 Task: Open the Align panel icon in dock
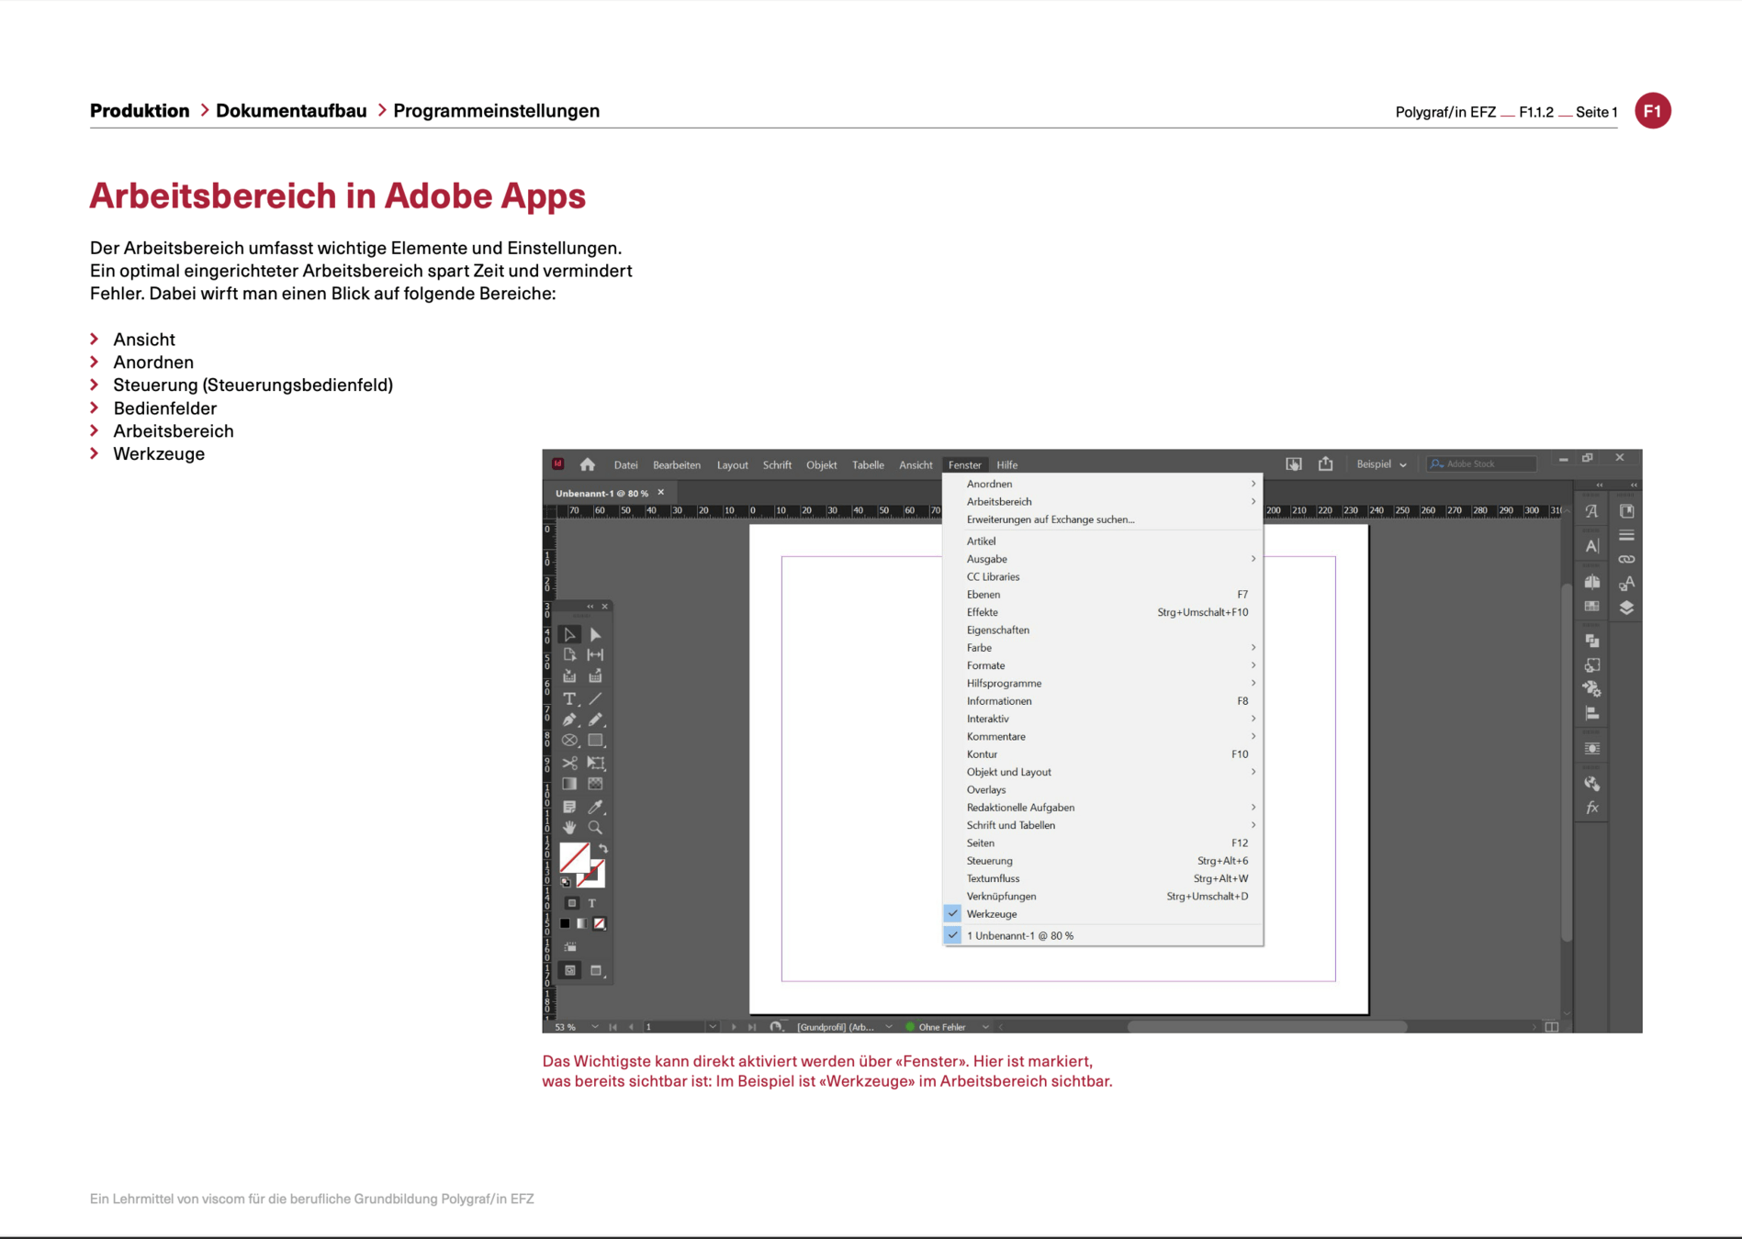1592,713
